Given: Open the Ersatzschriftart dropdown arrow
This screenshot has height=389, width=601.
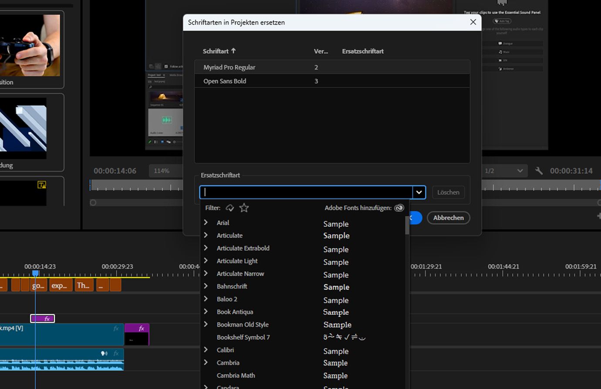Looking at the screenshot, I should tap(419, 192).
